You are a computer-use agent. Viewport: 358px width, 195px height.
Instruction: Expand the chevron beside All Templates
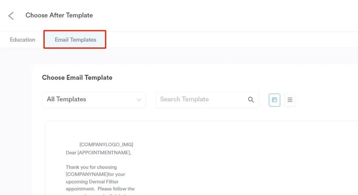[x=138, y=100]
